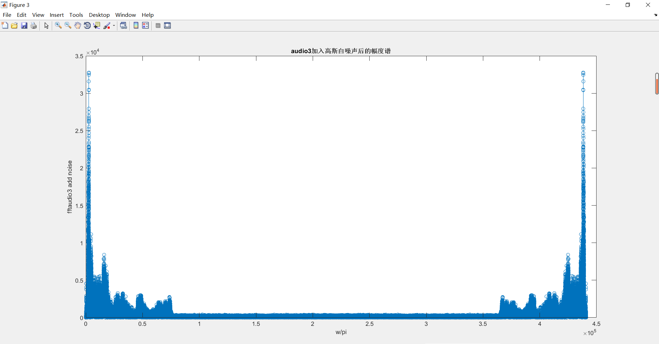Open the Tools menu
This screenshot has height=344, width=659.
click(x=76, y=15)
